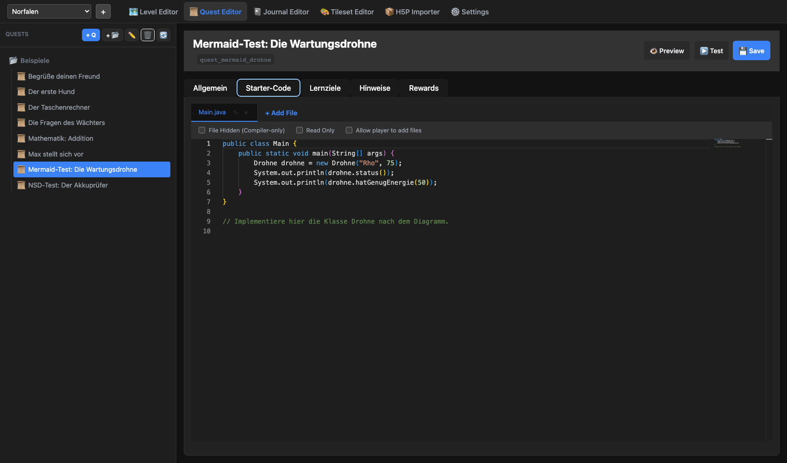The width and height of the screenshot is (787, 463).
Task: Switch to the Level Editor
Action: (x=153, y=12)
